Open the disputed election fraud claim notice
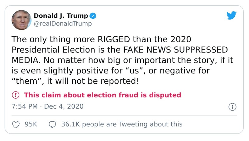This screenshot has height=141, width=249. (103, 95)
